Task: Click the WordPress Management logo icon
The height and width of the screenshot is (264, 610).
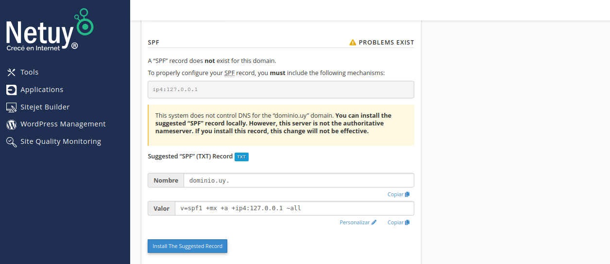Action: 11,124
